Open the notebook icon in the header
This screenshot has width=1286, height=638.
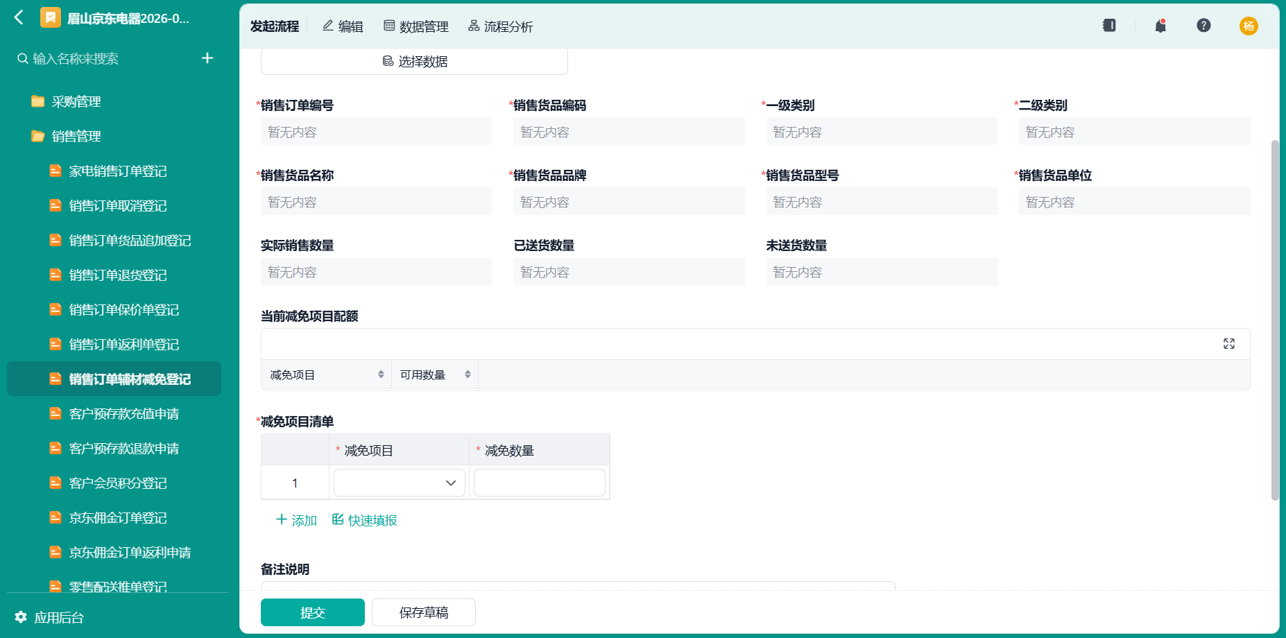pyautogui.click(x=1109, y=26)
